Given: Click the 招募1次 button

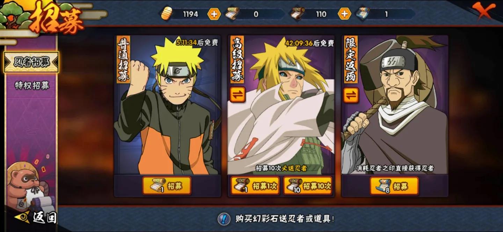Looking at the screenshot, I should 255,186.
